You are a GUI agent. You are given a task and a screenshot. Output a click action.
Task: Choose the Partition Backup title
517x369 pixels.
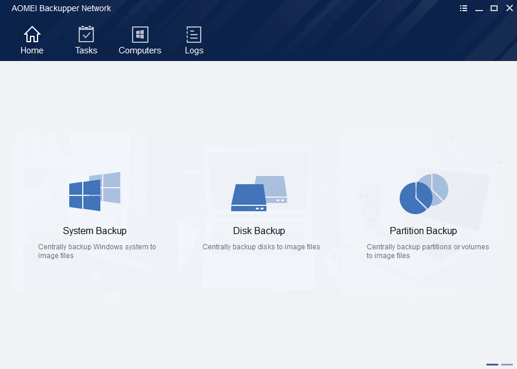coord(423,231)
